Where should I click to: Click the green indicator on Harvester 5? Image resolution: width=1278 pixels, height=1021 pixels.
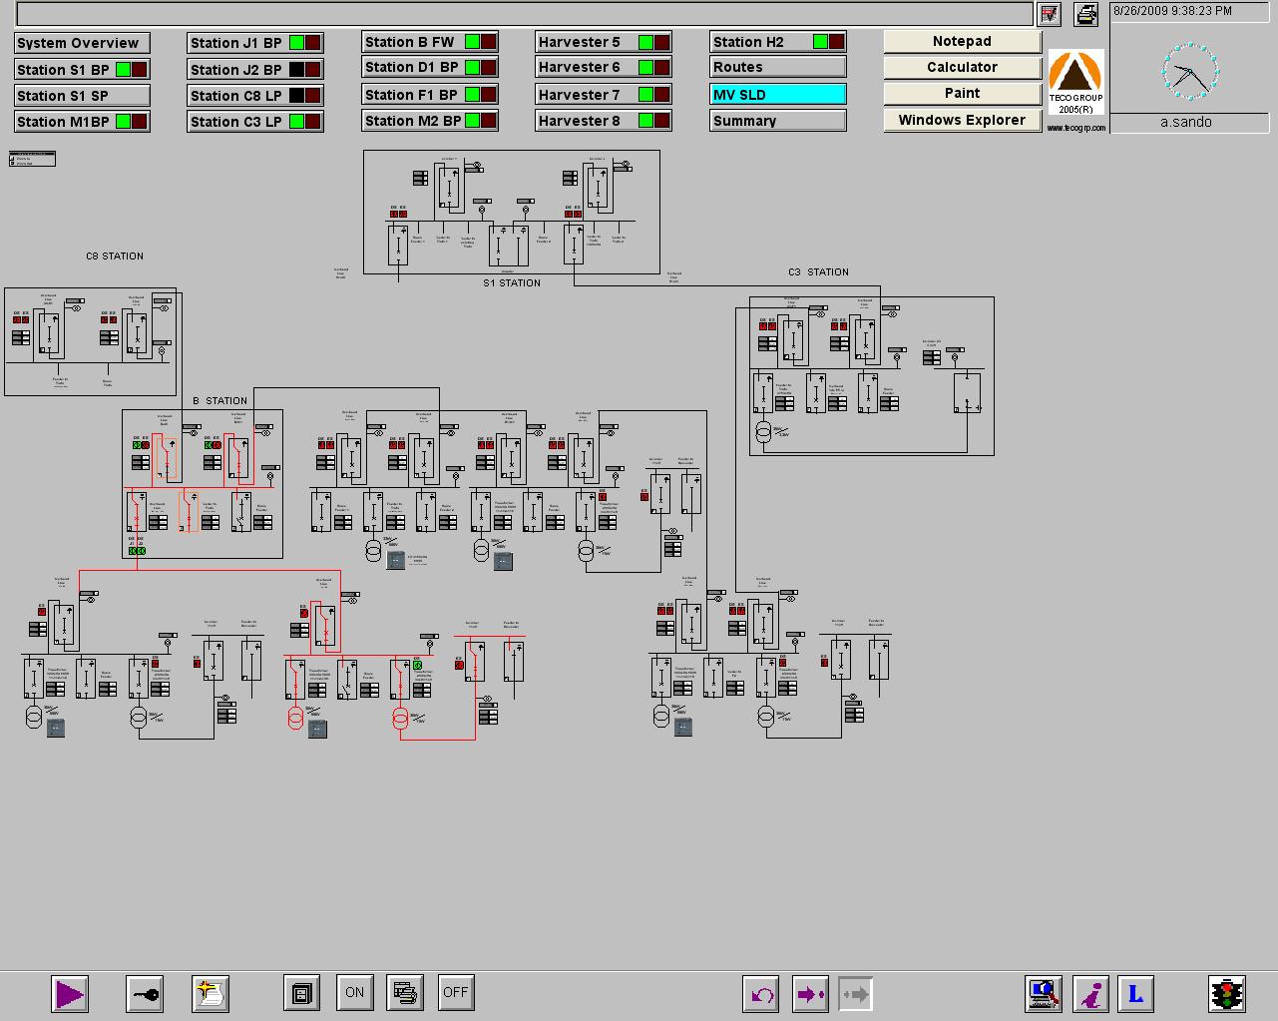[x=646, y=42]
